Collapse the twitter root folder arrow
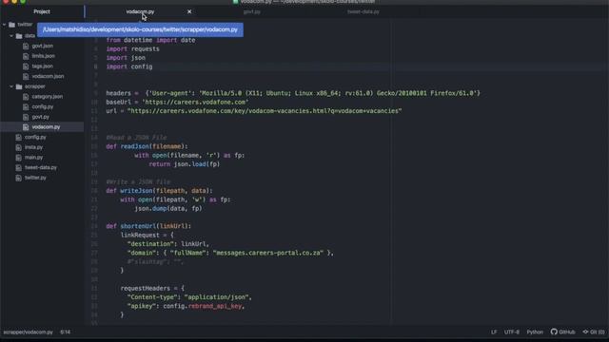The width and height of the screenshot is (609, 342). tap(4, 25)
